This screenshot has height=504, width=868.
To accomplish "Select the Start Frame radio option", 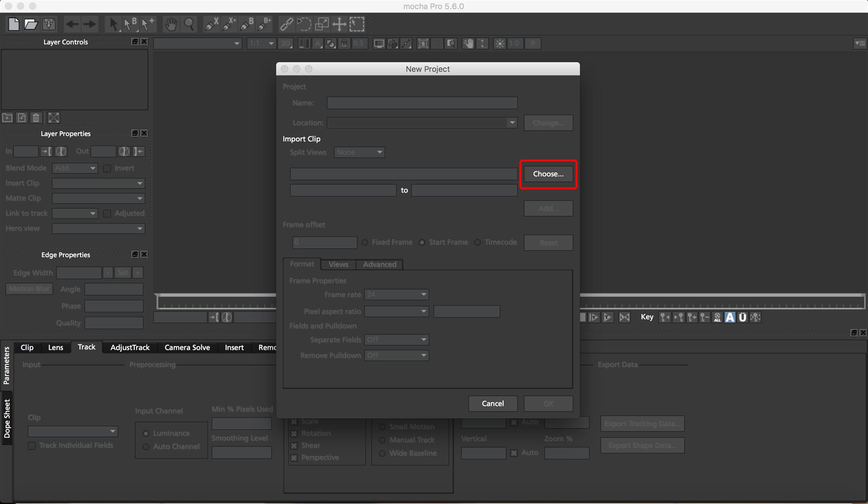I will click(x=422, y=242).
